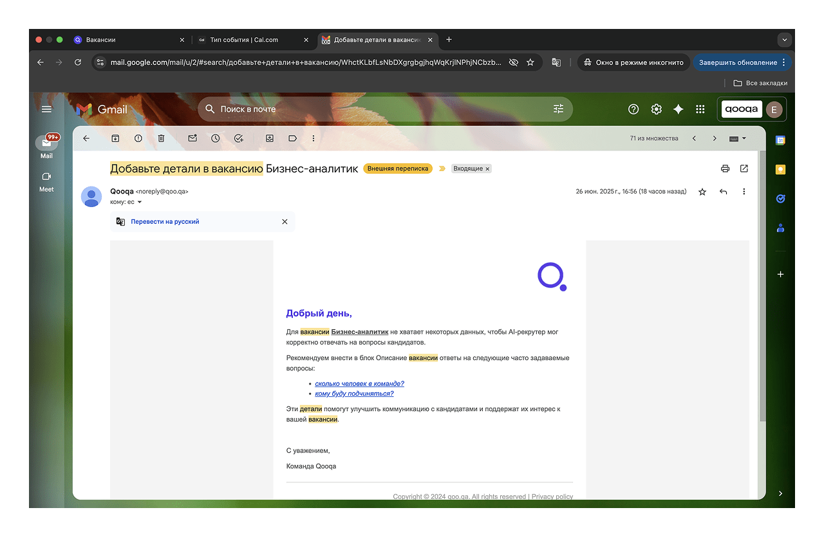Open Privacy policy link in footer
This screenshot has width=824, height=537.
pos(552,496)
